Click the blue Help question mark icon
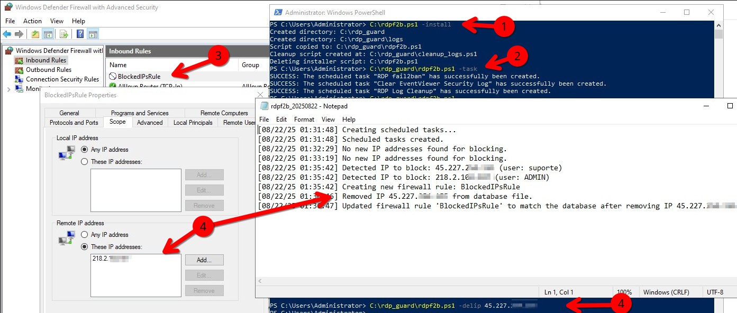The height and width of the screenshot is (313, 737). 80,34
